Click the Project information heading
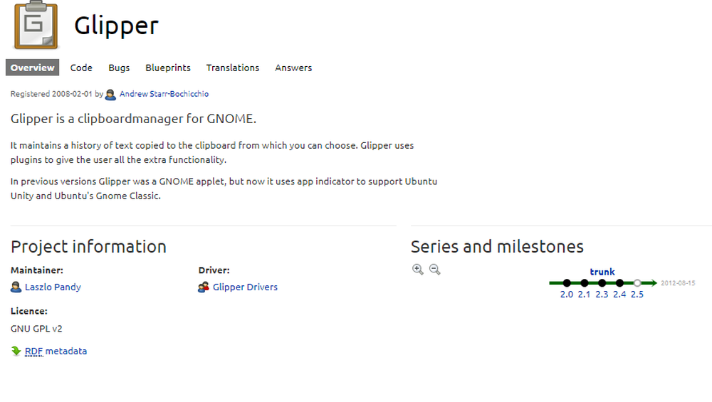The height and width of the screenshot is (402, 712). tap(88, 247)
